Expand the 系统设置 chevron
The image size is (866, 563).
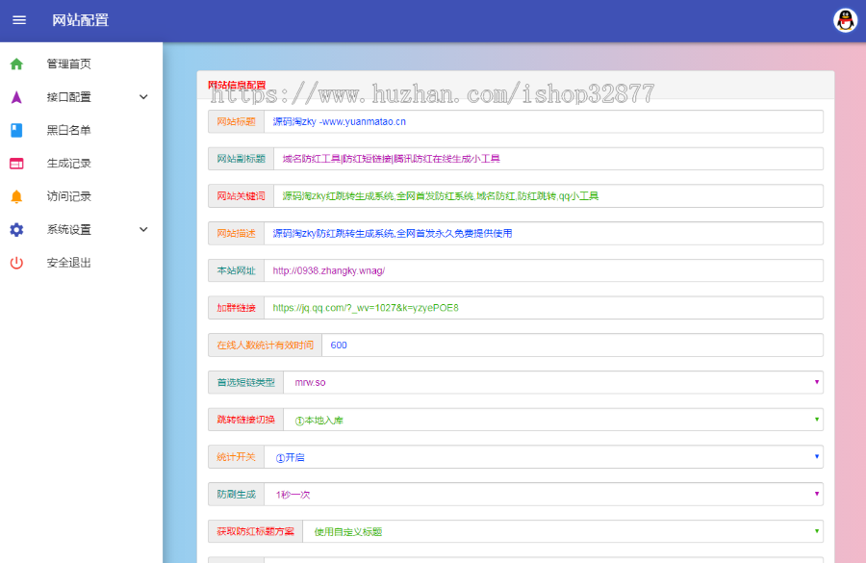(x=143, y=230)
